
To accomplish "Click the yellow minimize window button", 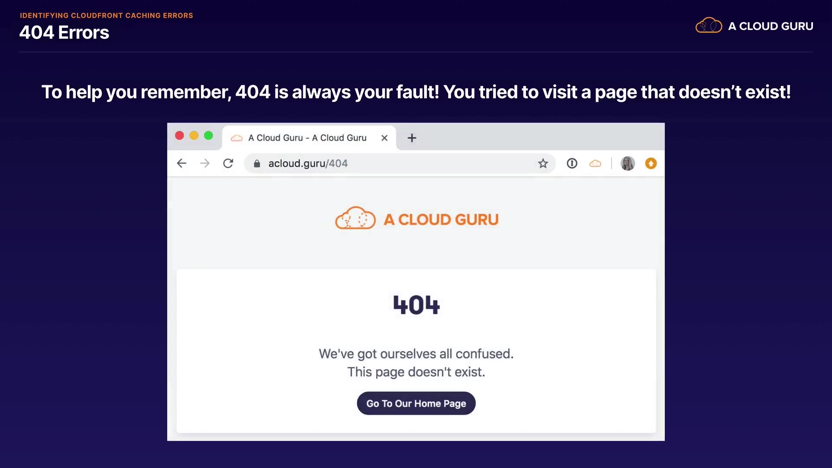I will [x=194, y=136].
